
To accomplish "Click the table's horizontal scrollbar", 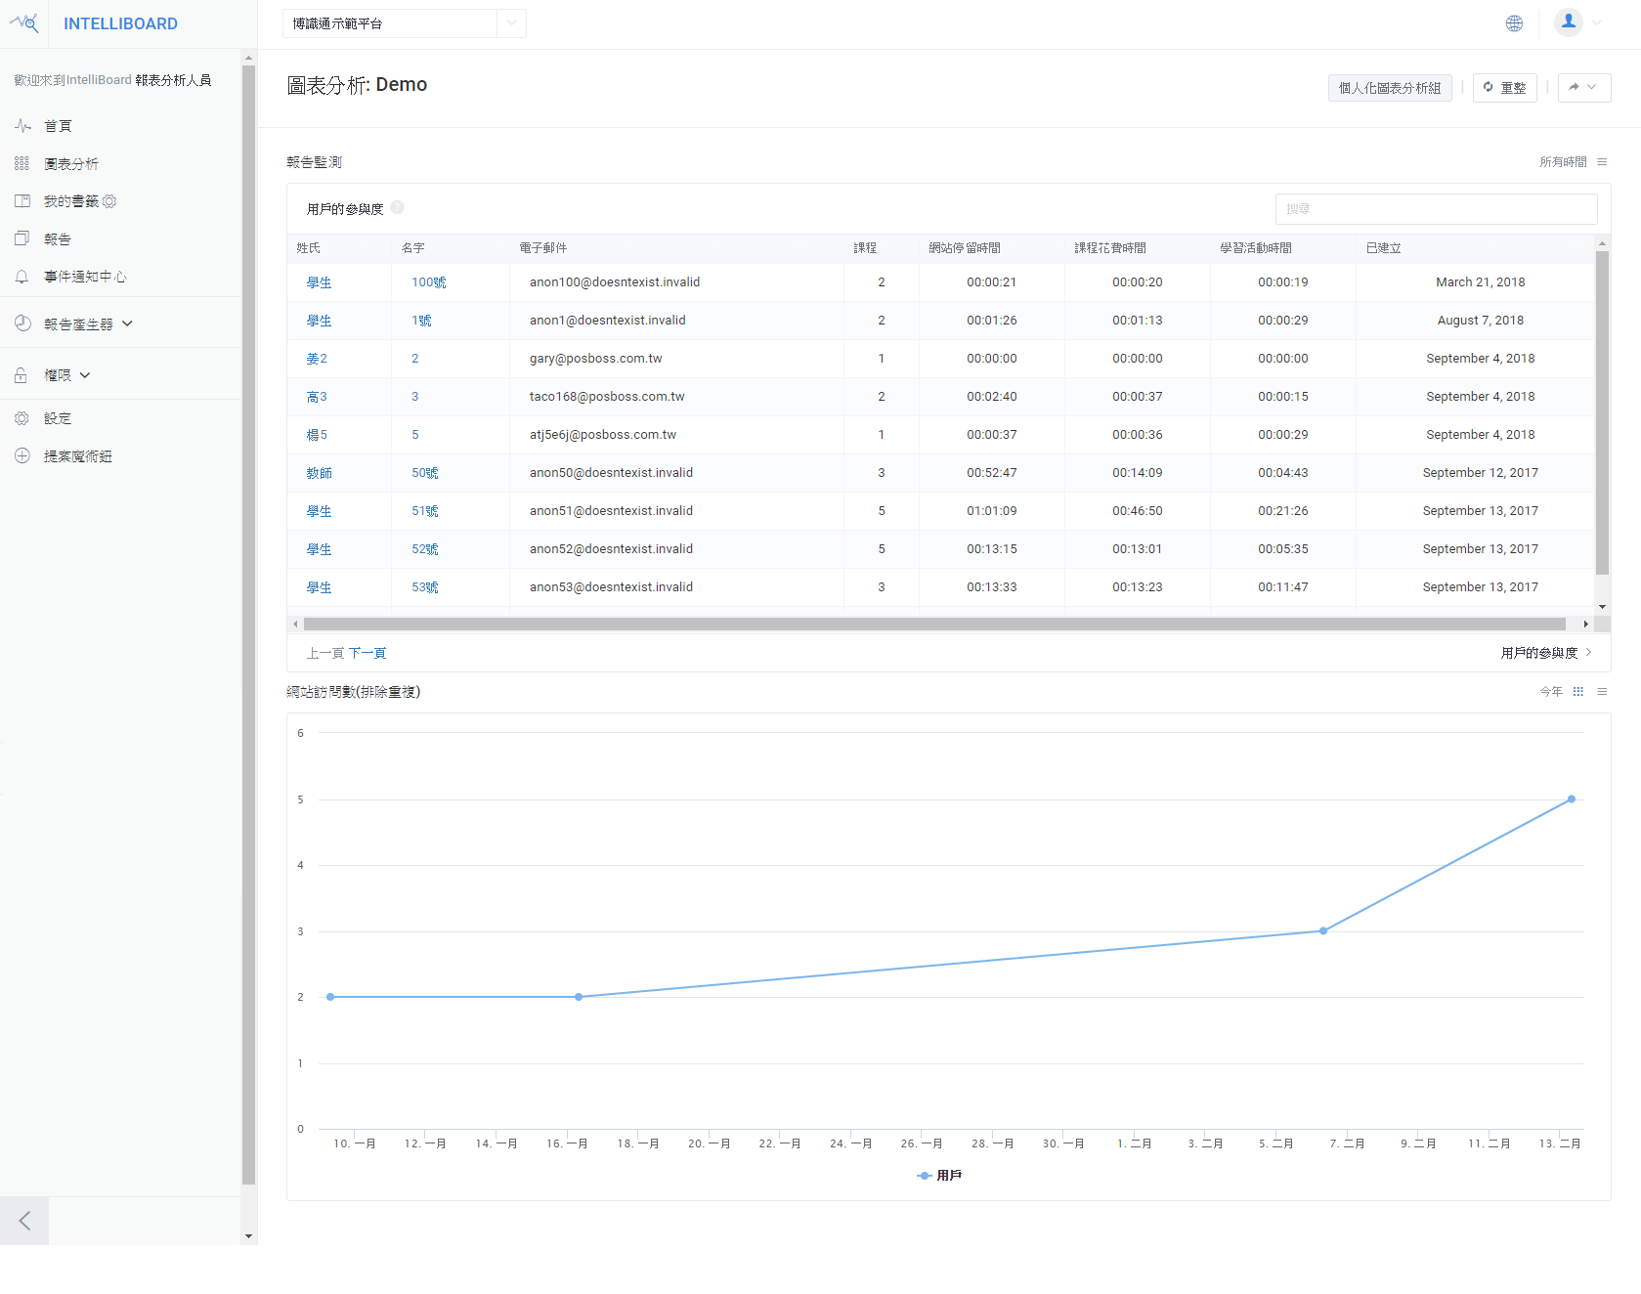I will (933, 625).
